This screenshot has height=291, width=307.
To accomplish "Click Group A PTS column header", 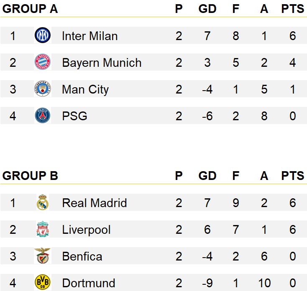I will pyautogui.click(x=292, y=9).
